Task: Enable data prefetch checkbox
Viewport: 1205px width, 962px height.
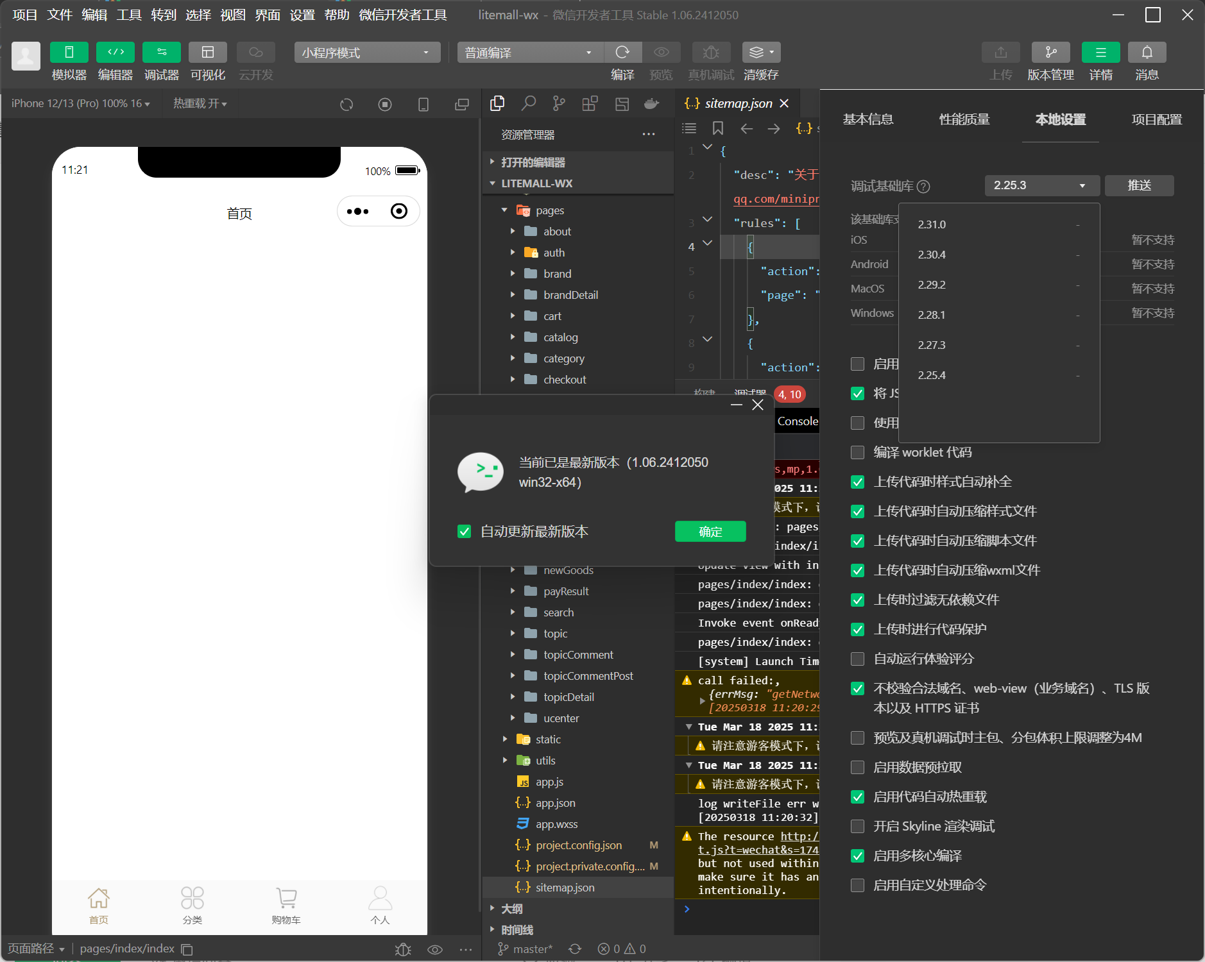Action: click(x=857, y=767)
